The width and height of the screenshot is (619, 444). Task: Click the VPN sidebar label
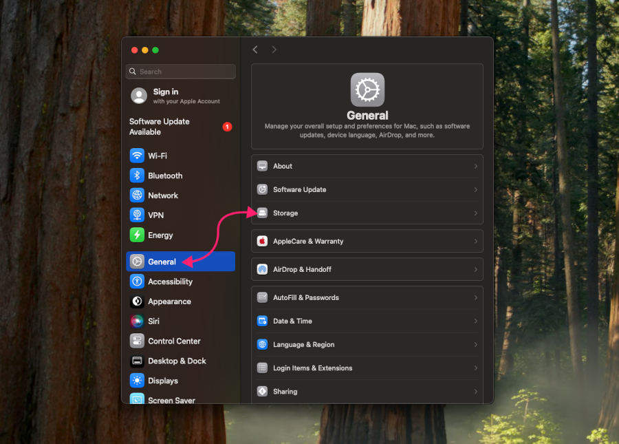point(156,215)
